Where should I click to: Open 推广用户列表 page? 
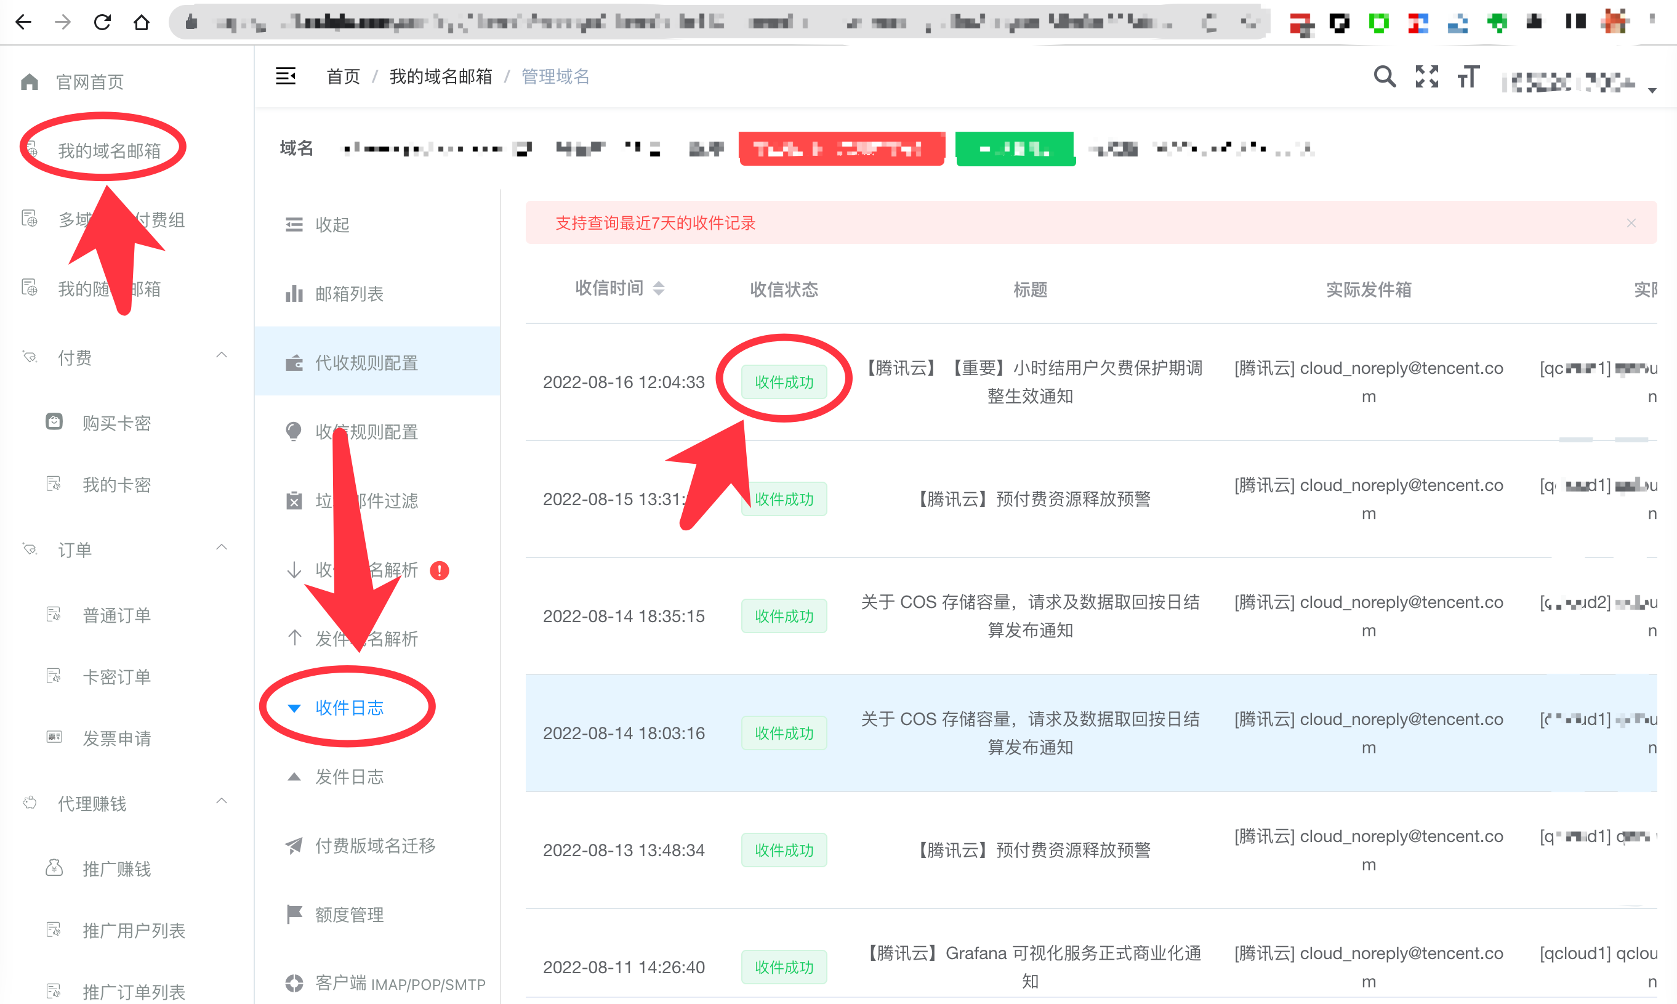coord(134,930)
